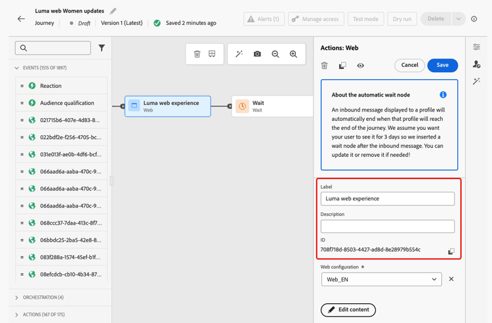
Task: Click the canvas note icon beside trash
Action: pos(212,54)
